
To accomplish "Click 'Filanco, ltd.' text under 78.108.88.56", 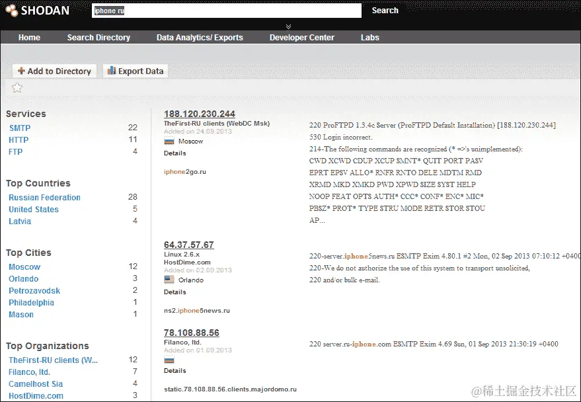I will pyautogui.click(x=182, y=342).
